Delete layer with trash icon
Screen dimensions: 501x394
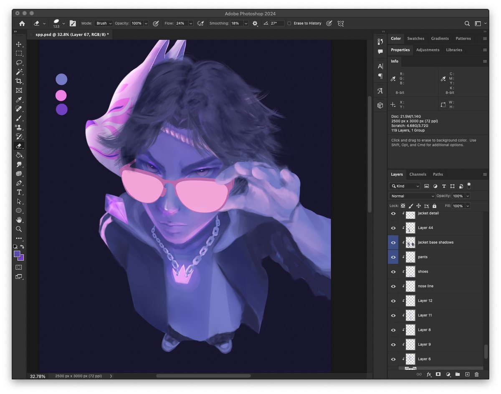click(476, 374)
